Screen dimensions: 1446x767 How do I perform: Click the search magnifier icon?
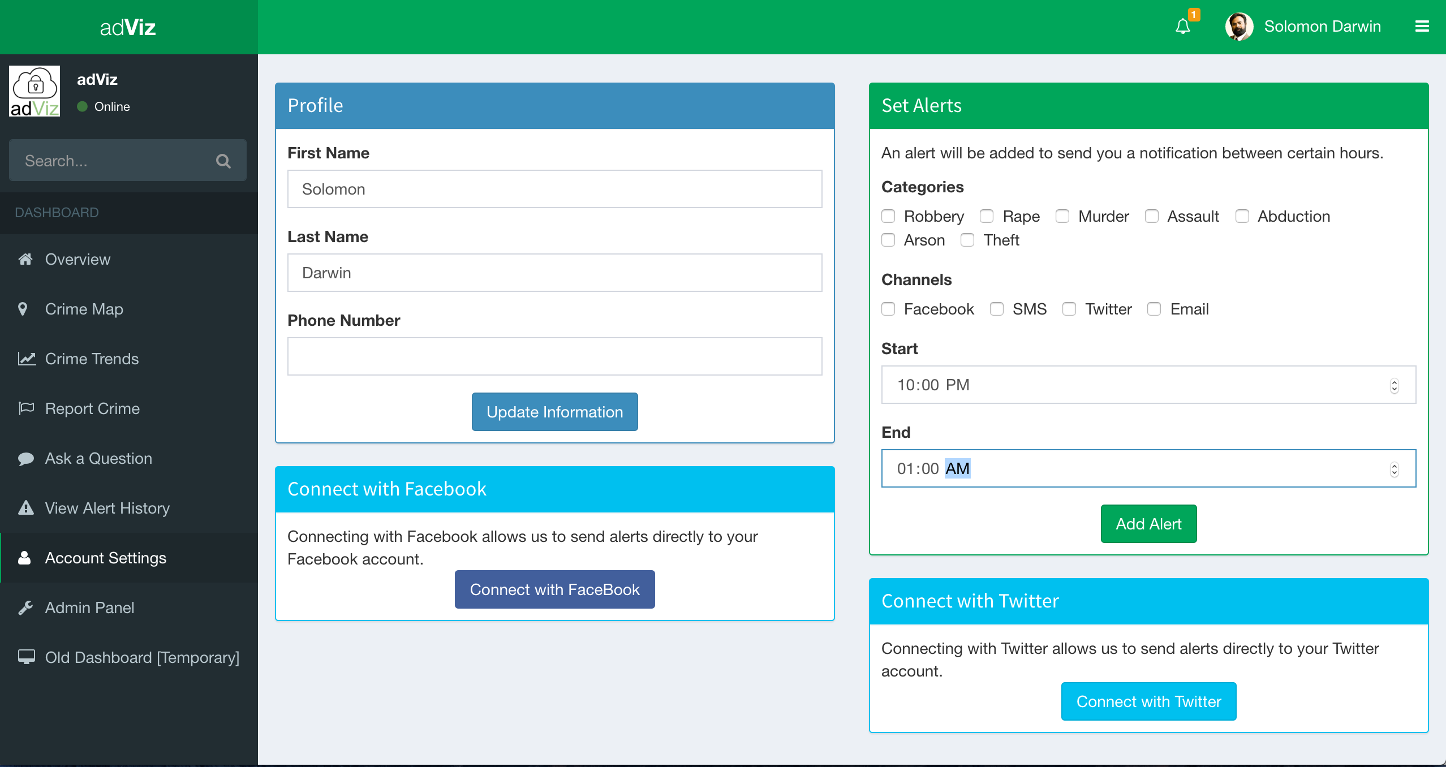223,161
